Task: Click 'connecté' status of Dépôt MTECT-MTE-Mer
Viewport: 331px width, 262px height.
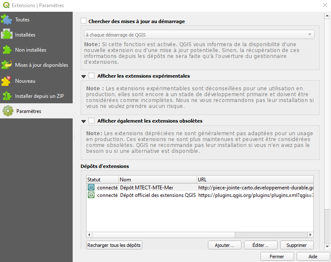Action: coord(107,188)
